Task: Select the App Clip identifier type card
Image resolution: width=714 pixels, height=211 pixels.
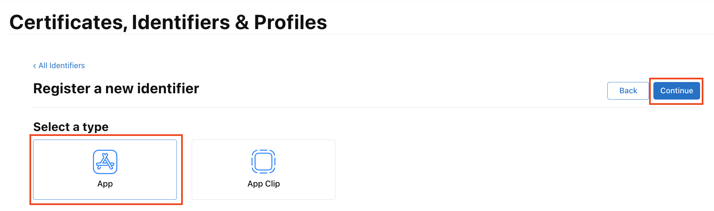Action: tap(263, 170)
